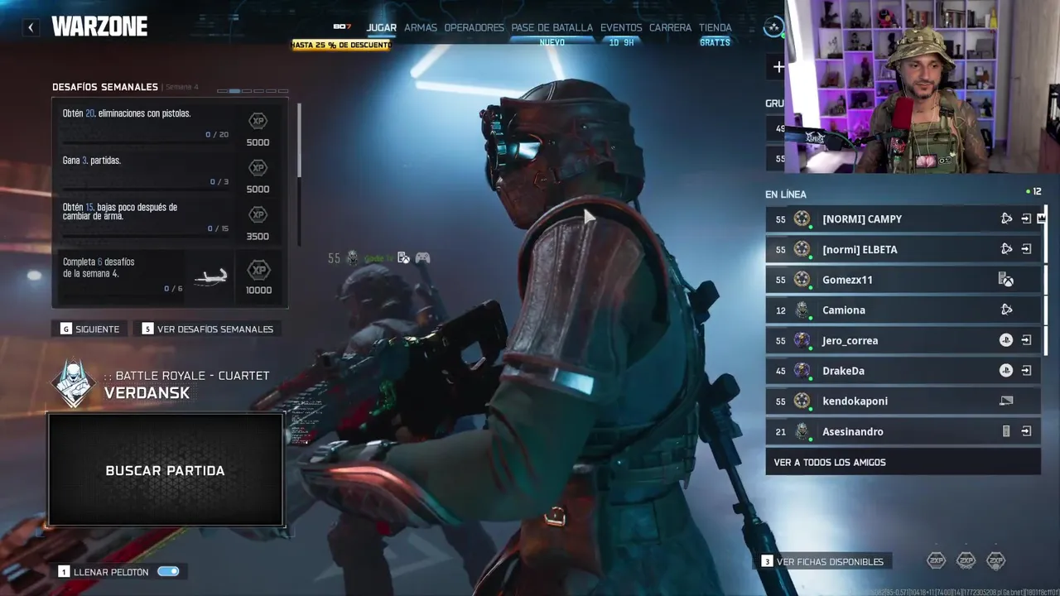This screenshot has width=1060, height=596.
Task: Open [NORMI] CAMPY friend row
Action: pos(903,219)
